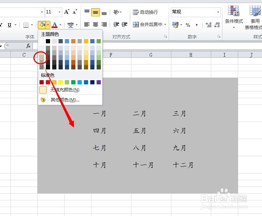Select 无填充颜色 no fill option
The height and width of the screenshot is (216, 262).
(70, 90)
